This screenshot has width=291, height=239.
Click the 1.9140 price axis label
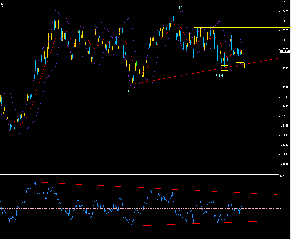(284, 97)
